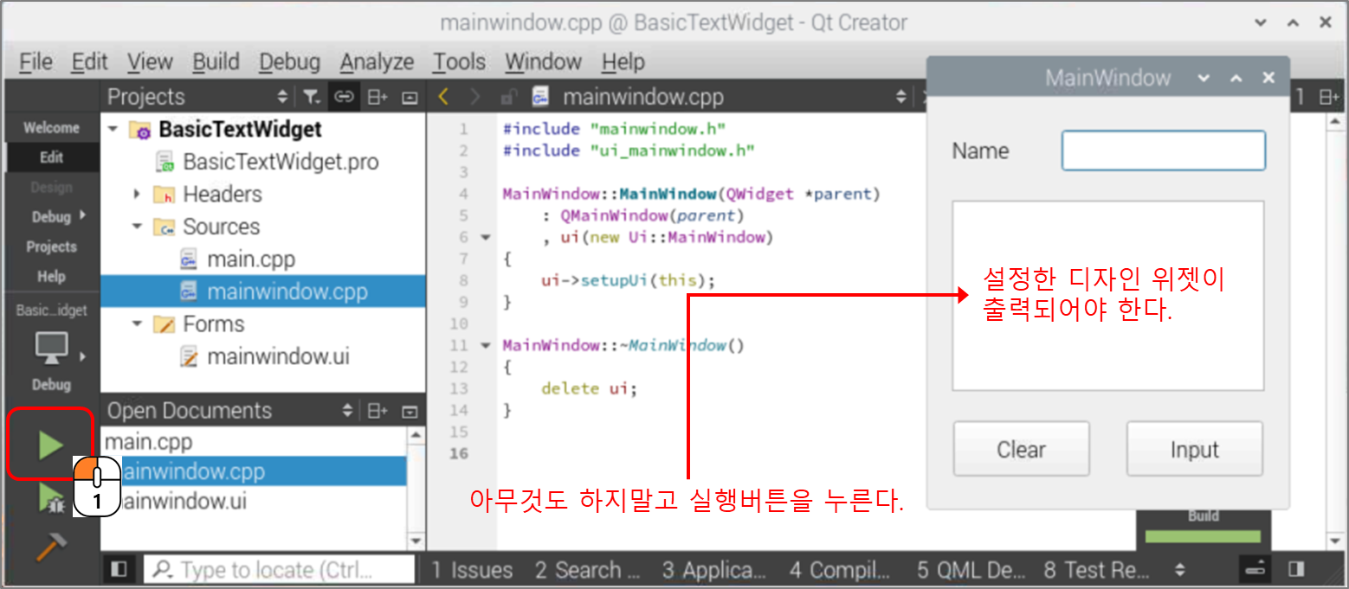Click the Type to locate search box
The image size is (1349, 589).
pyautogui.click(x=279, y=569)
